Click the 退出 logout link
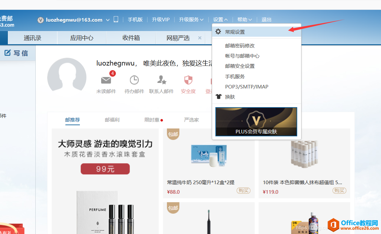The image size is (381, 234). click(266, 20)
